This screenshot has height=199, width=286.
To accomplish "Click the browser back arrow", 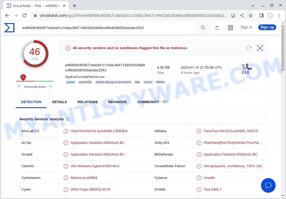I will (7, 15).
